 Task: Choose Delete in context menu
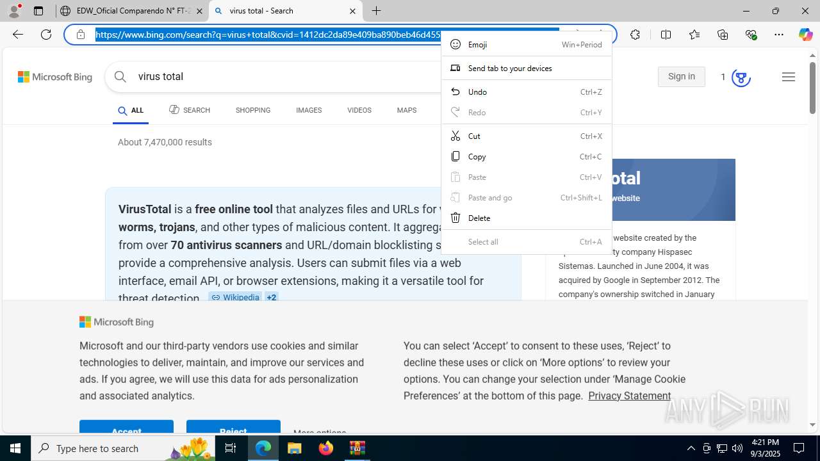(x=527, y=218)
